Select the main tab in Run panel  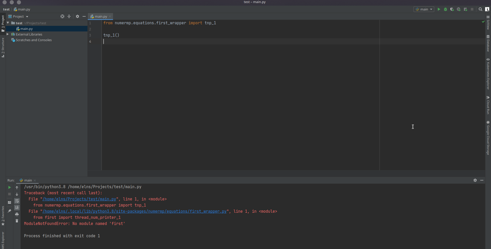[x=28, y=180]
